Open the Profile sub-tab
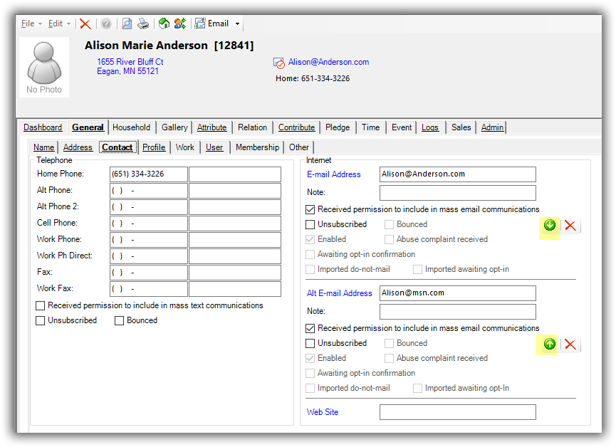The width and height of the screenshot is (616, 447). (154, 147)
